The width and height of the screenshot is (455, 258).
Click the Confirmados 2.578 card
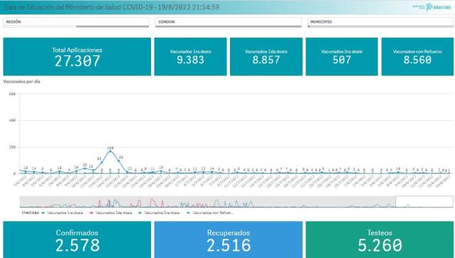pyautogui.click(x=77, y=240)
